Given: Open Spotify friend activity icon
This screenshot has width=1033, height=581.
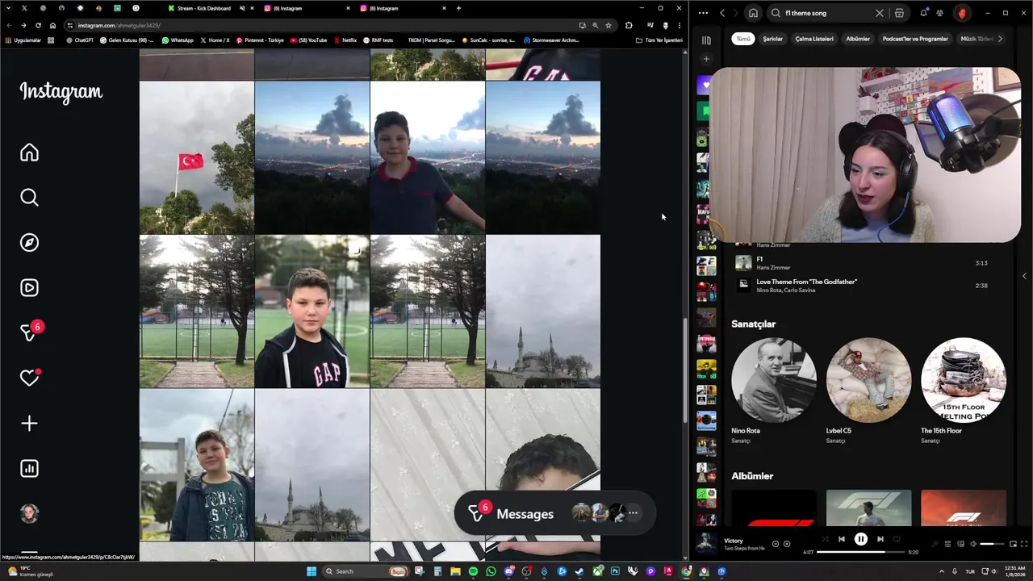Looking at the screenshot, I should click(x=940, y=13).
